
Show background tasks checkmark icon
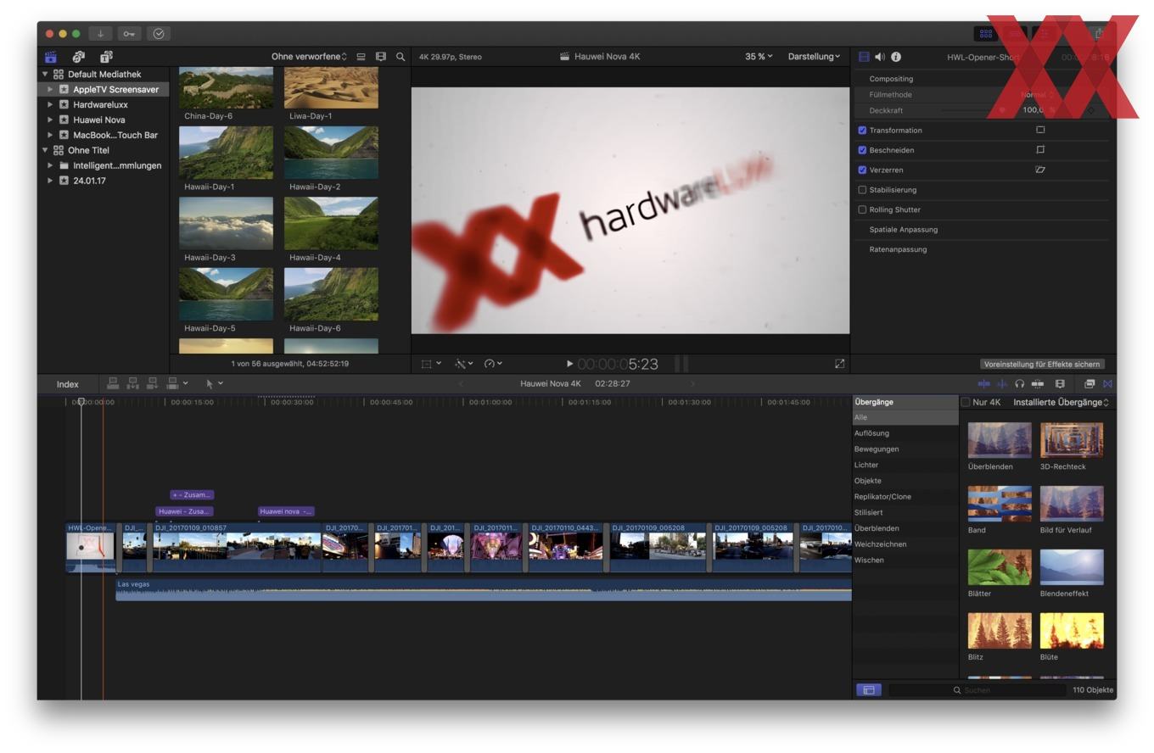159,34
